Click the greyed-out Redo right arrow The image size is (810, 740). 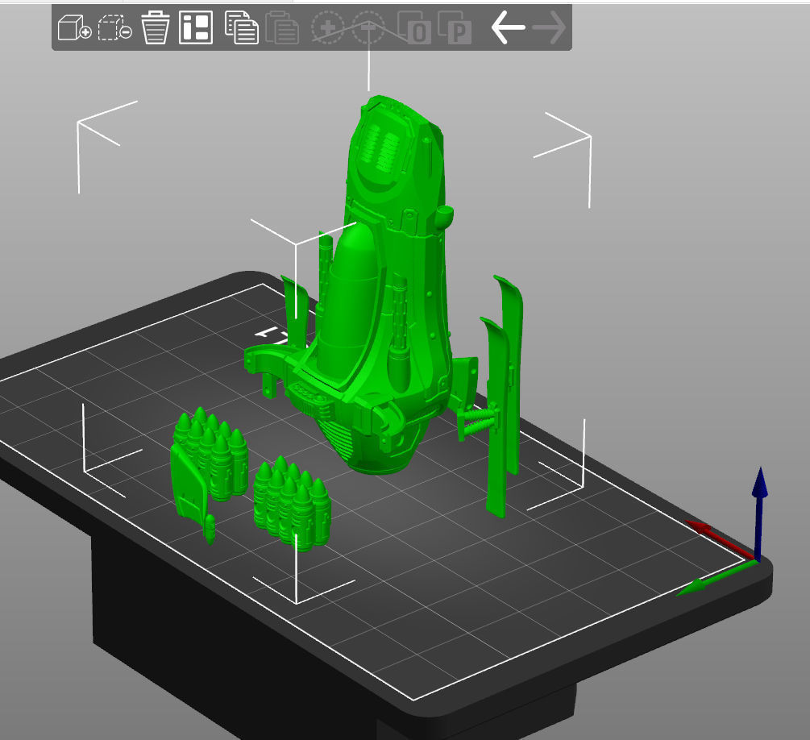tap(549, 27)
